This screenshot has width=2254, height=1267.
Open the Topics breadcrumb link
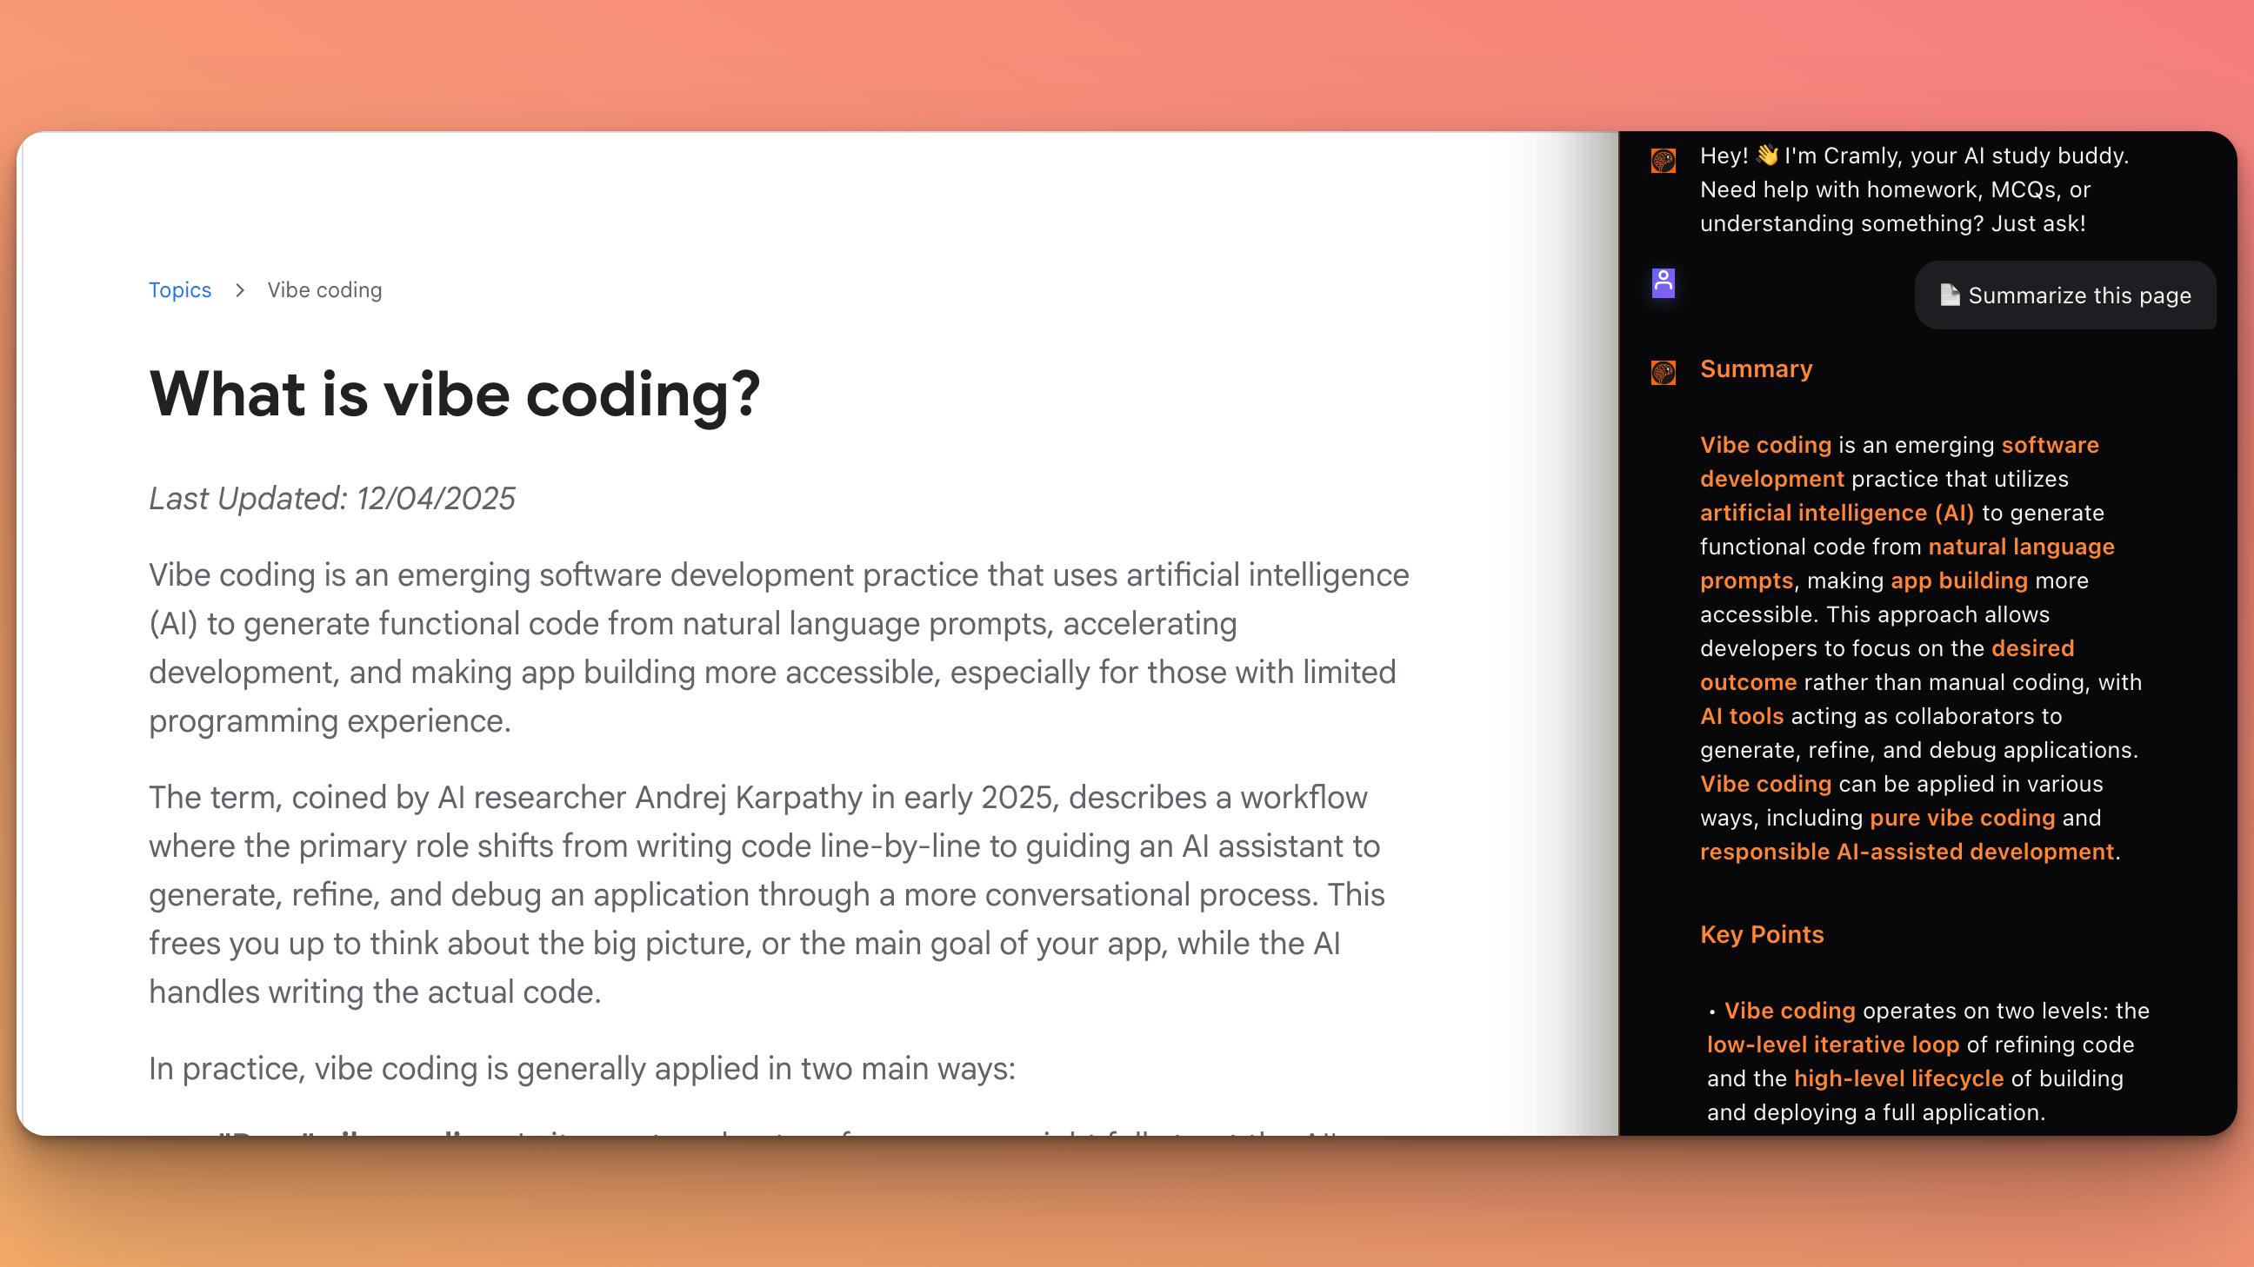point(180,290)
